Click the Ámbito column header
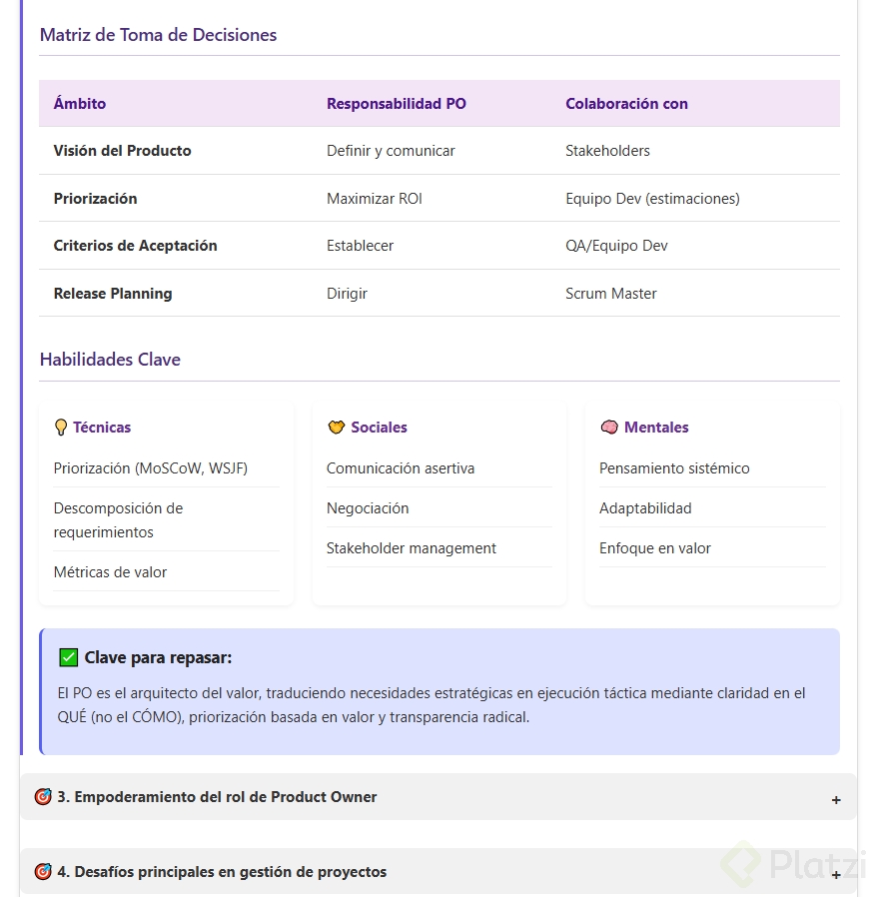This screenshot has width=875, height=897. coord(80,104)
